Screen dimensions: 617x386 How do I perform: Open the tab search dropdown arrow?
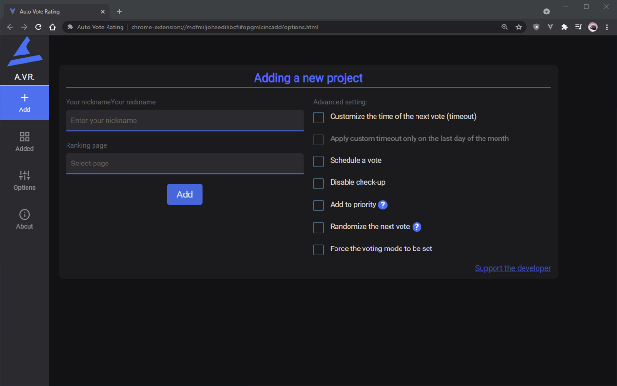(546, 12)
